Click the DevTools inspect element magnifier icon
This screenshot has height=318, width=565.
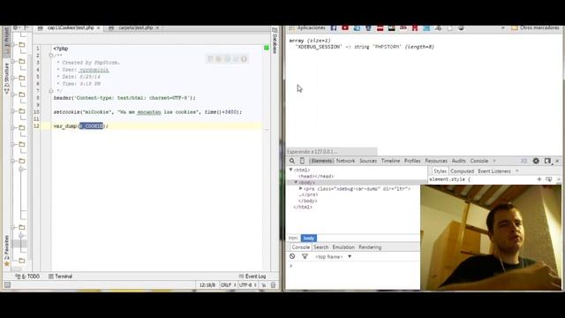(x=292, y=161)
